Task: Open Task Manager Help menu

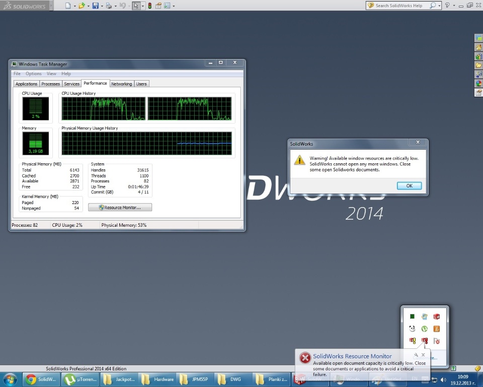Action: pos(66,74)
